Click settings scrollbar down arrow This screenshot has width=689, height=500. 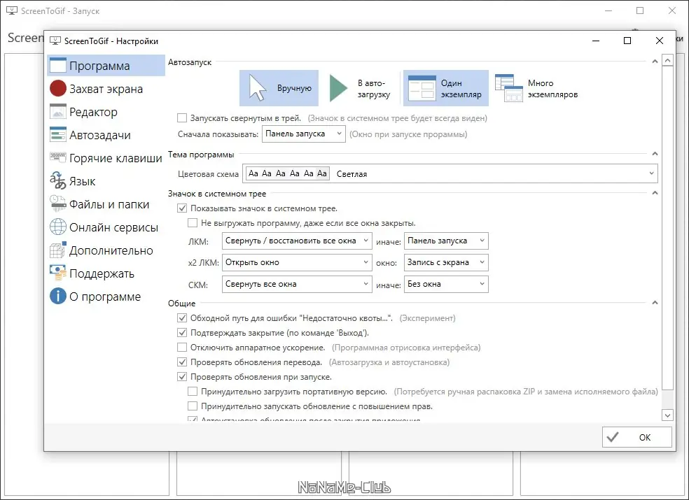pos(667,415)
